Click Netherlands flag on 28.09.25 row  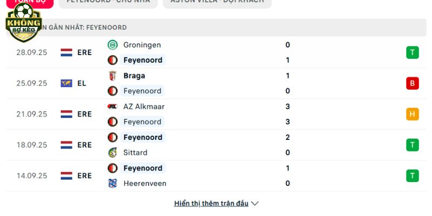click(x=66, y=52)
